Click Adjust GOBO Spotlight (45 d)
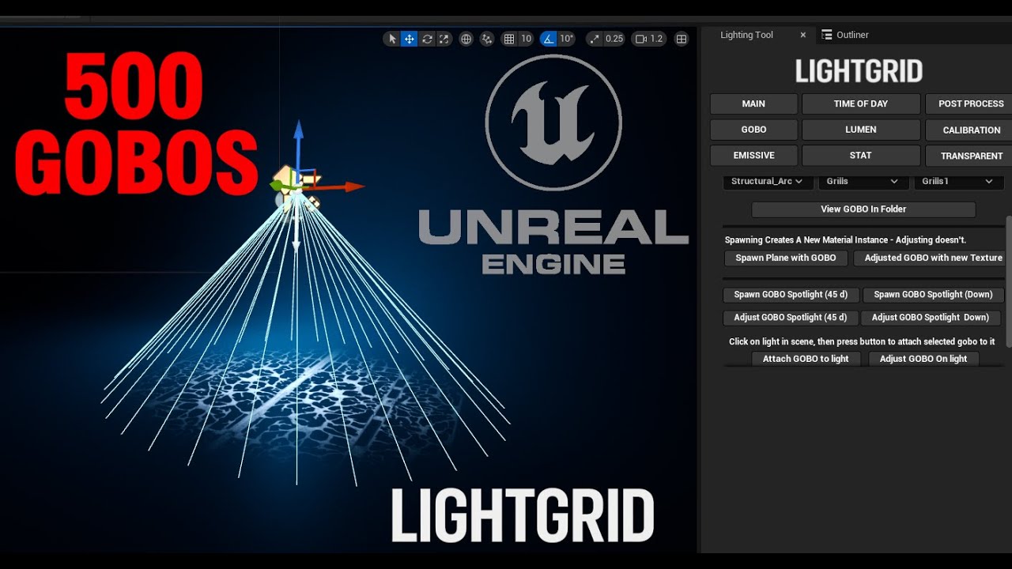This screenshot has height=569, width=1012. (790, 318)
